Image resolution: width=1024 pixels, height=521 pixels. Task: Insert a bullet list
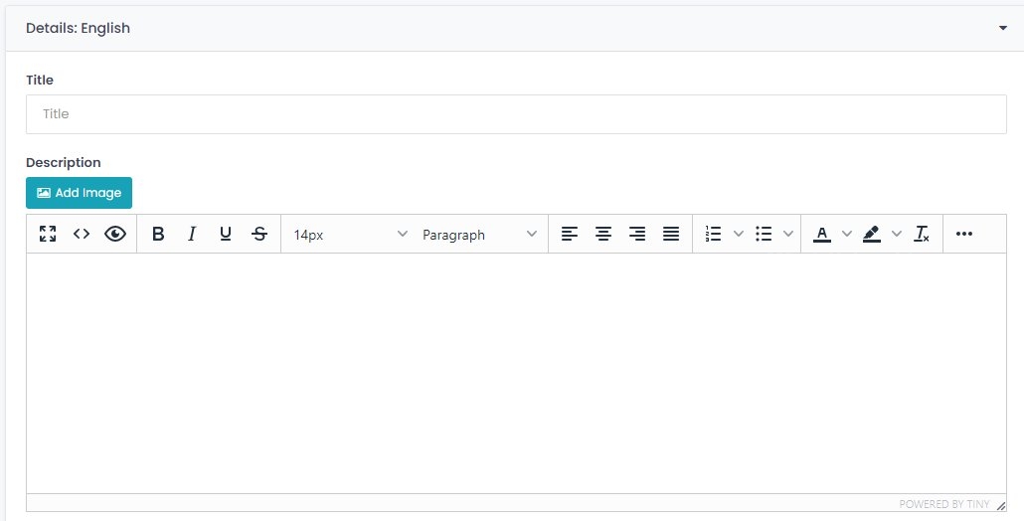[764, 234]
